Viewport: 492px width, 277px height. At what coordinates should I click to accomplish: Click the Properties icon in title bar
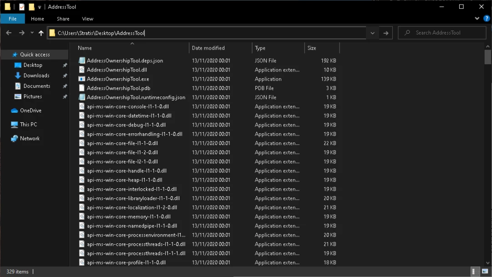click(22, 7)
